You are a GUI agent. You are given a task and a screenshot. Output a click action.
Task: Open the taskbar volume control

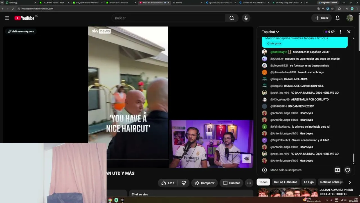point(345,200)
